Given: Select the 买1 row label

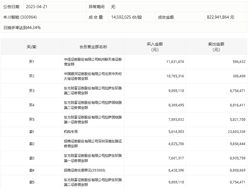Looking at the screenshot, I should 31,62.
